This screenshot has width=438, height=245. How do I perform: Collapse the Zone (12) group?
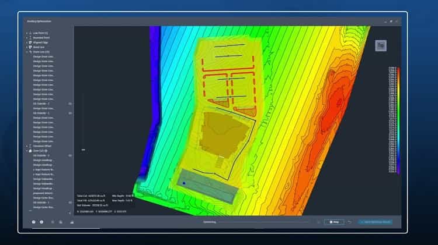pos(27,151)
